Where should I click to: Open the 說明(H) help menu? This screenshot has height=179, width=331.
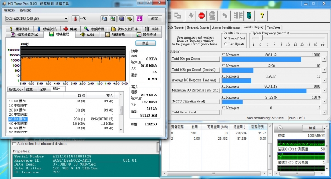[26, 11]
